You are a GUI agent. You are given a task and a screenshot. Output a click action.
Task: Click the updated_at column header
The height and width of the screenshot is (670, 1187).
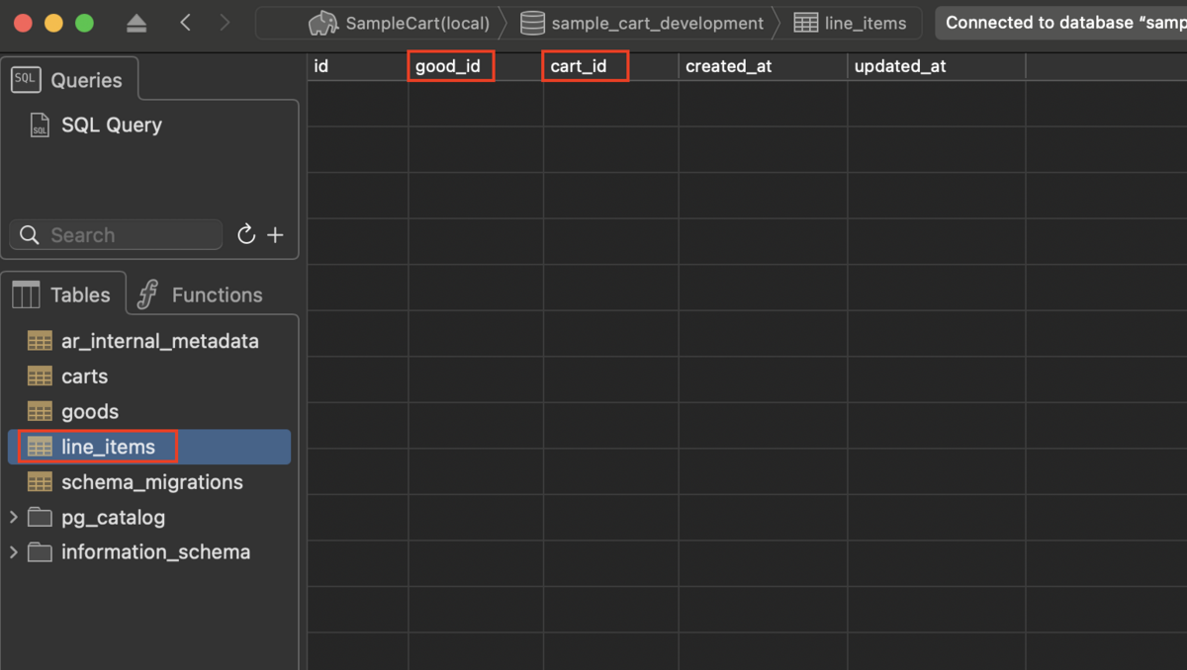point(936,66)
